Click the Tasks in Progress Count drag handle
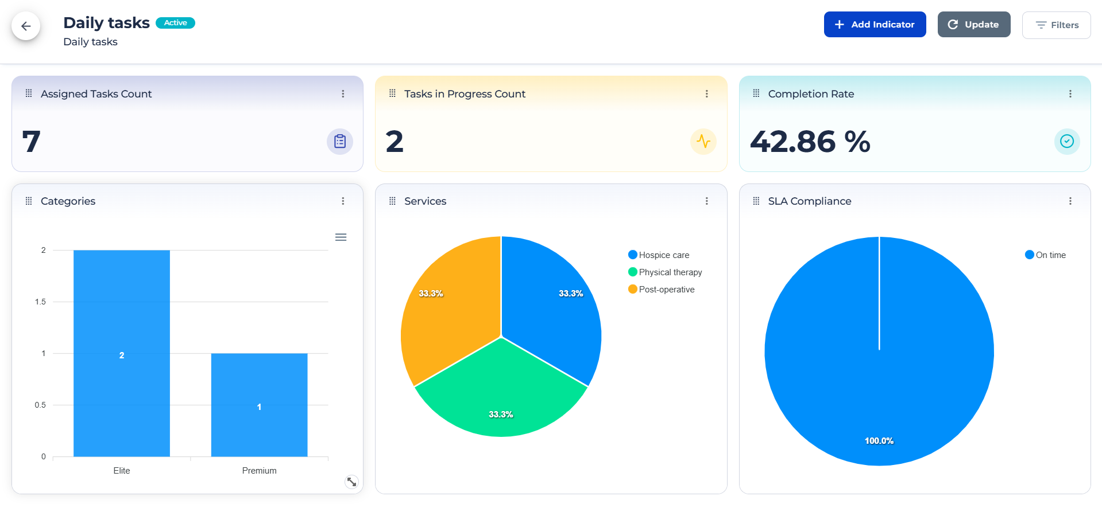Viewport: 1102px width, 508px height. [392, 93]
